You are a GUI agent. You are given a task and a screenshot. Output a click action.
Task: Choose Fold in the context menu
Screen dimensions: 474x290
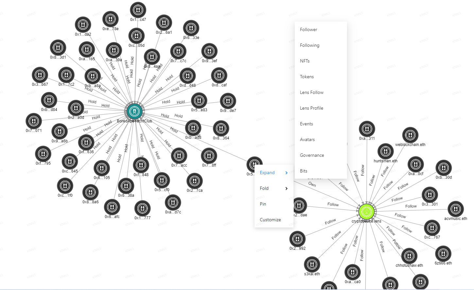[x=274, y=189]
